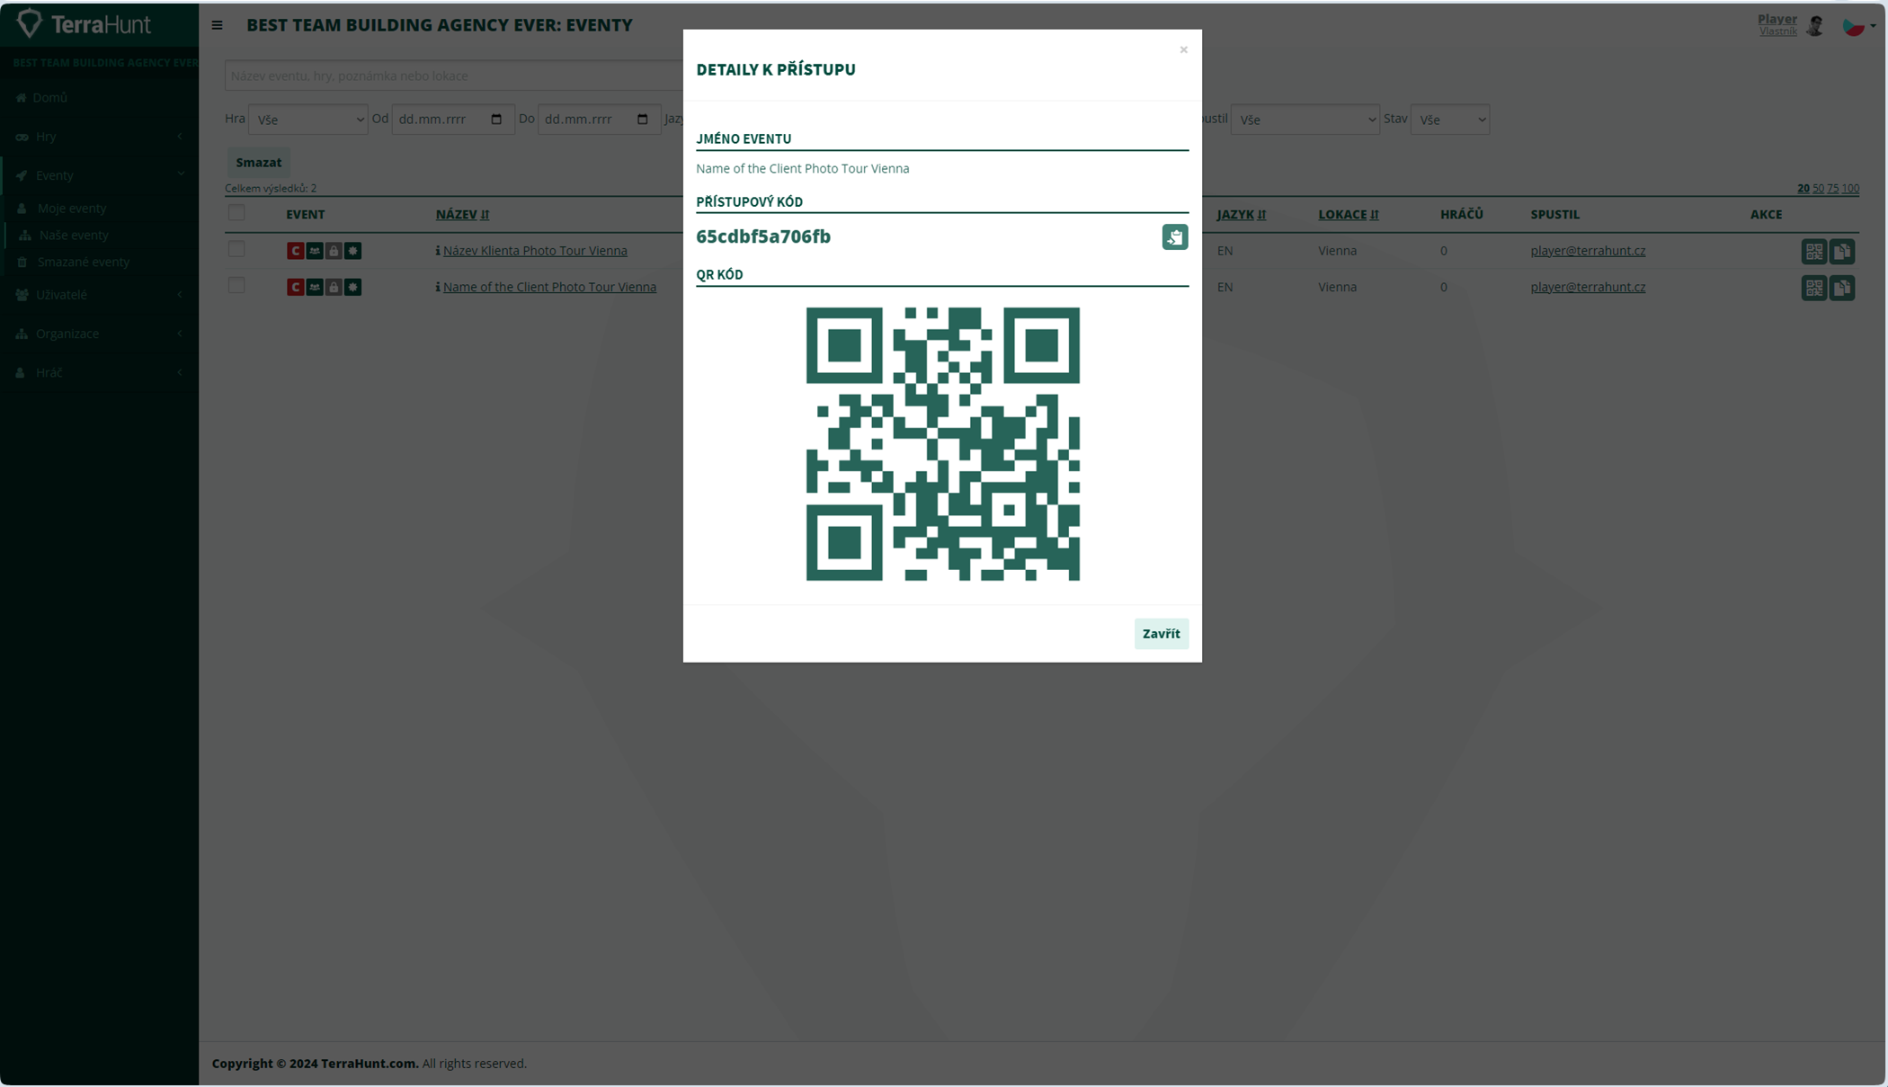Image resolution: width=1888 pixels, height=1087 pixels.
Task: Click the Smazat button
Action: [x=259, y=163]
